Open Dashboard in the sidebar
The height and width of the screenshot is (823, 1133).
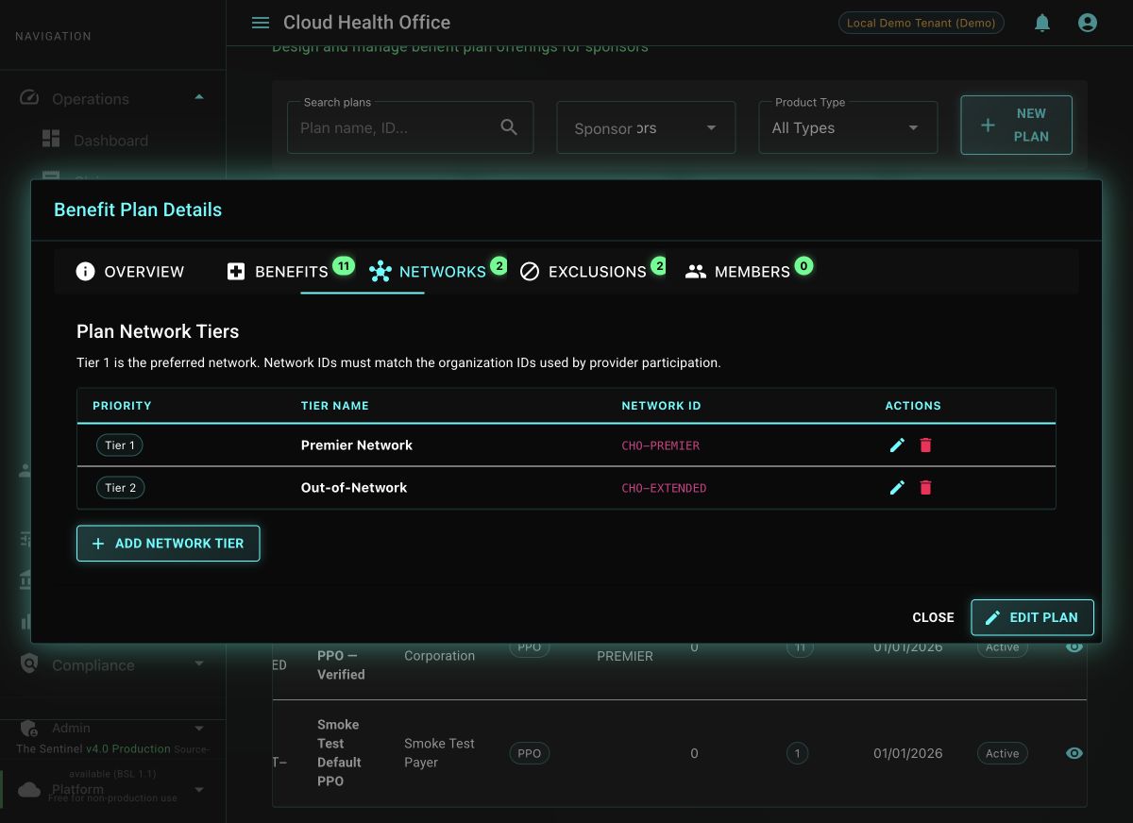tap(110, 141)
